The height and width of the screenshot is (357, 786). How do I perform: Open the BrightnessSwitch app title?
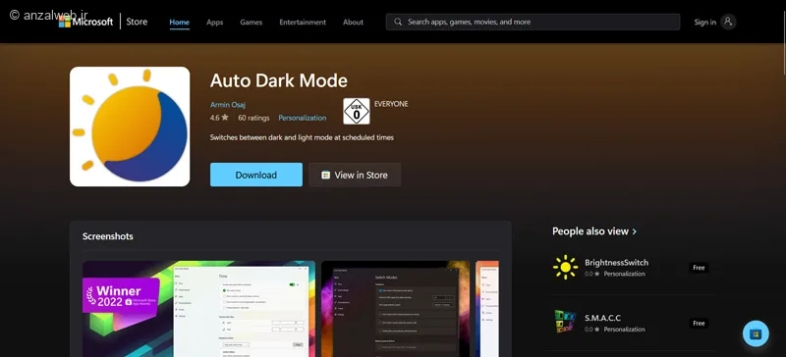617,263
